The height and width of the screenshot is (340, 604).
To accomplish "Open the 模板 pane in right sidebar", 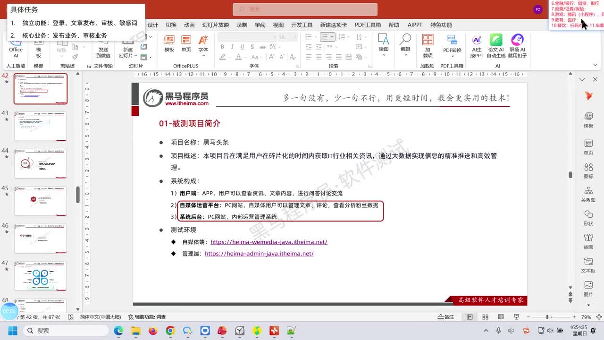I will [x=588, y=120].
